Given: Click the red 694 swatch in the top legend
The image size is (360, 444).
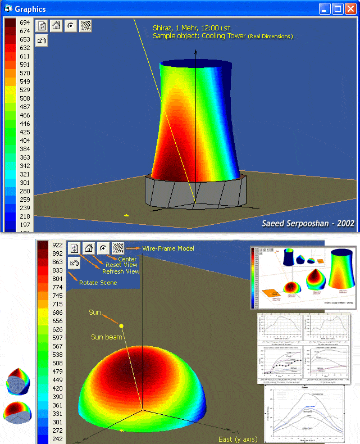Looking at the screenshot, I should coord(10,22).
